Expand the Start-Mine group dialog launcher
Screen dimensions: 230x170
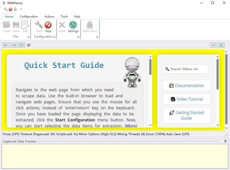point(97,37)
